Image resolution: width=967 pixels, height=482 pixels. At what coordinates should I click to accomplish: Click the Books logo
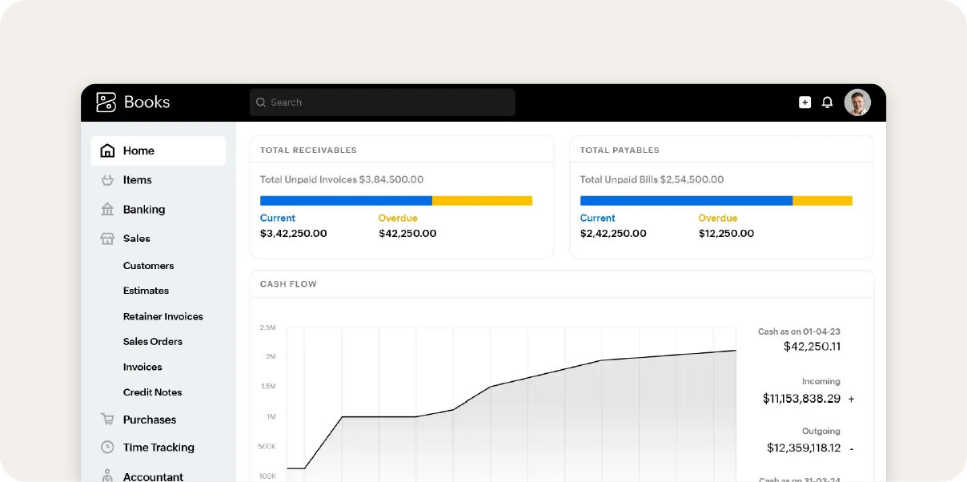click(134, 102)
